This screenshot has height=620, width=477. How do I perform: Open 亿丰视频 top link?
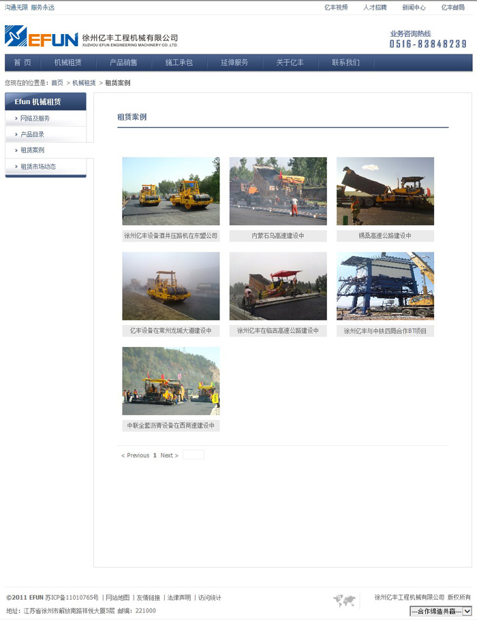pos(336,7)
